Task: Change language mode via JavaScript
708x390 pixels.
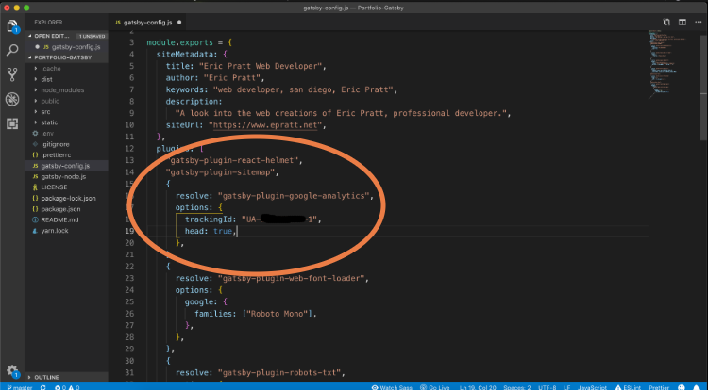Action: click(x=592, y=387)
